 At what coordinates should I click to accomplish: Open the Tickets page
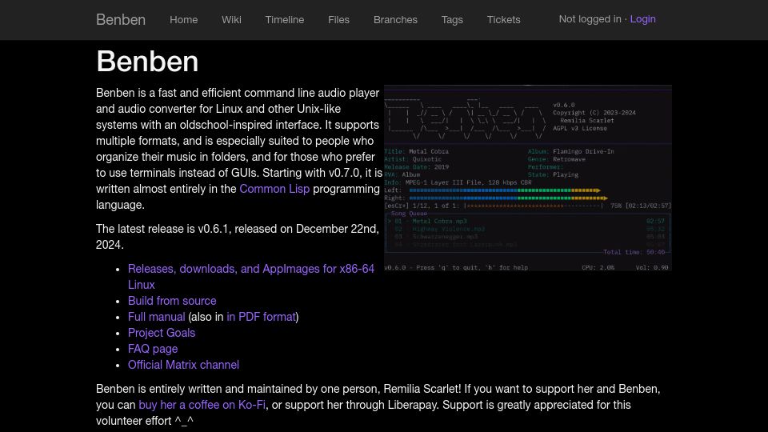tap(503, 19)
